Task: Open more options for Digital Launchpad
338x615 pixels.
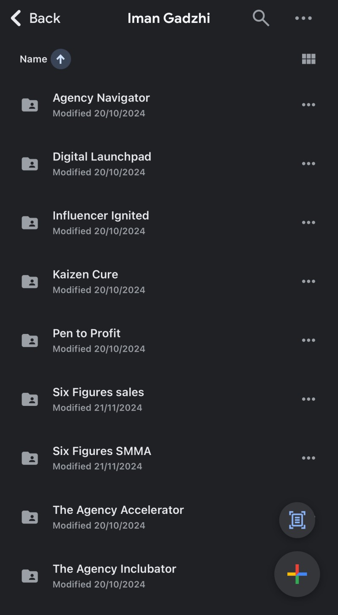Action: coord(308,164)
